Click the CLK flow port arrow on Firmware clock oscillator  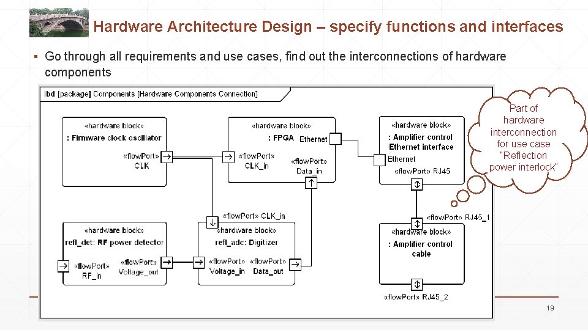coord(167,157)
